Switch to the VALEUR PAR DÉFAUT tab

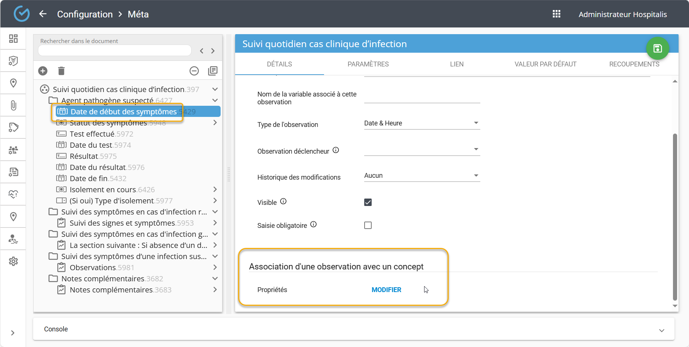coord(545,64)
